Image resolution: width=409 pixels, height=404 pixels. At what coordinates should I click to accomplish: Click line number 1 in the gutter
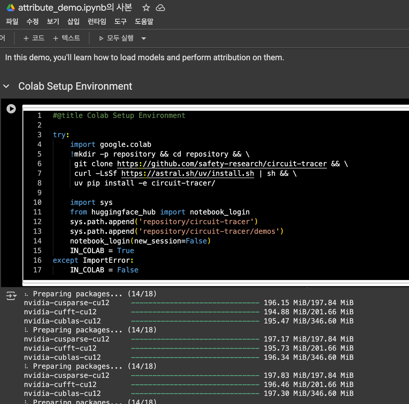(39, 115)
